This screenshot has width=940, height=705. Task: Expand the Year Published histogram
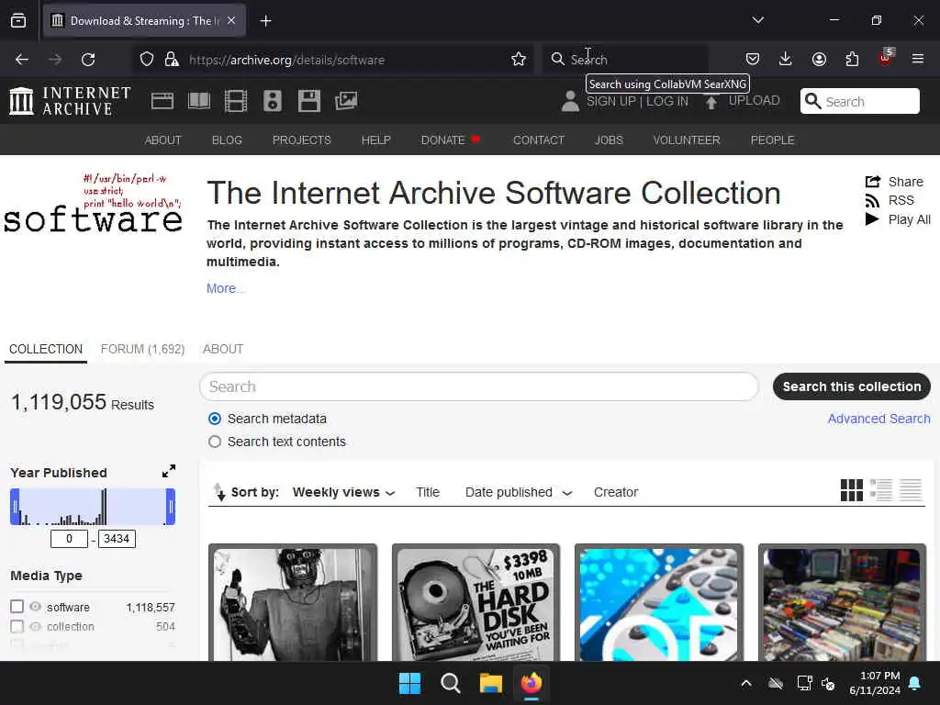pos(169,471)
